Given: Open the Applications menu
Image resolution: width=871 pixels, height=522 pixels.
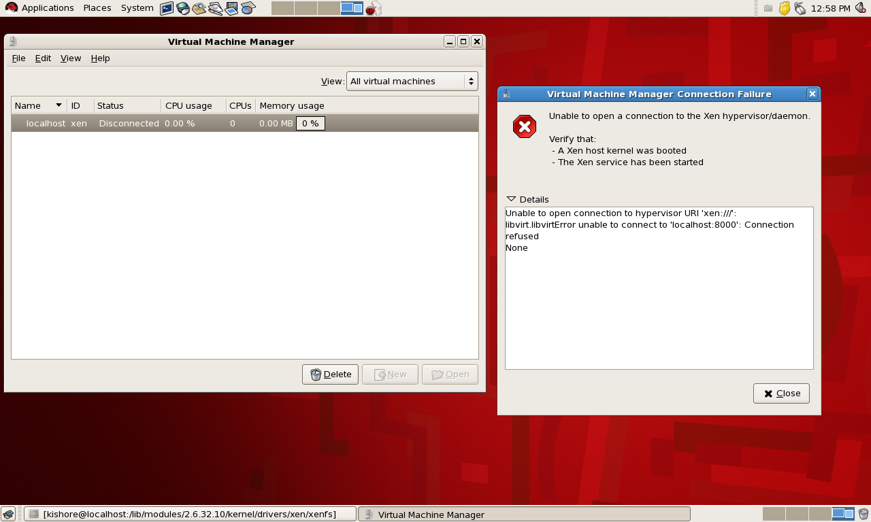Looking at the screenshot, I should point(39,8).
